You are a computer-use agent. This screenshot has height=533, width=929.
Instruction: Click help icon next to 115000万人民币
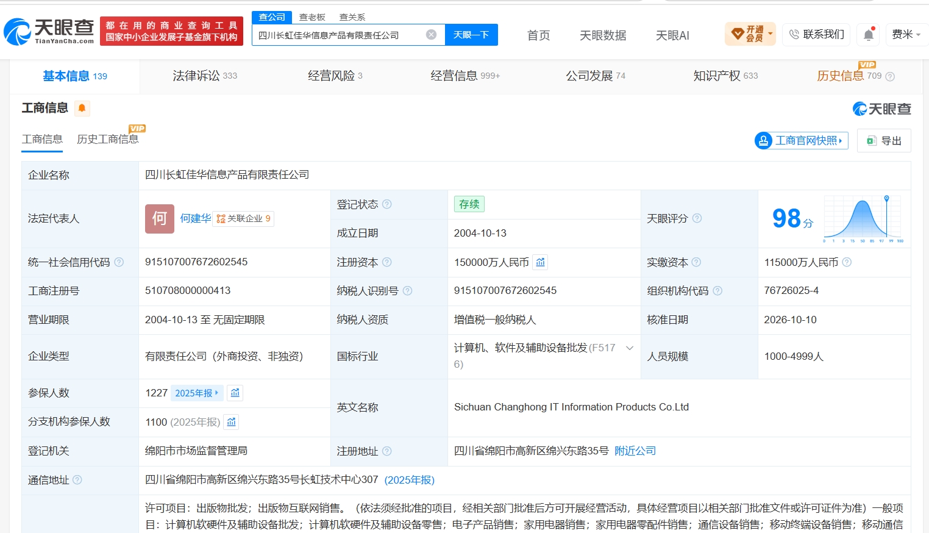(847, 262)
